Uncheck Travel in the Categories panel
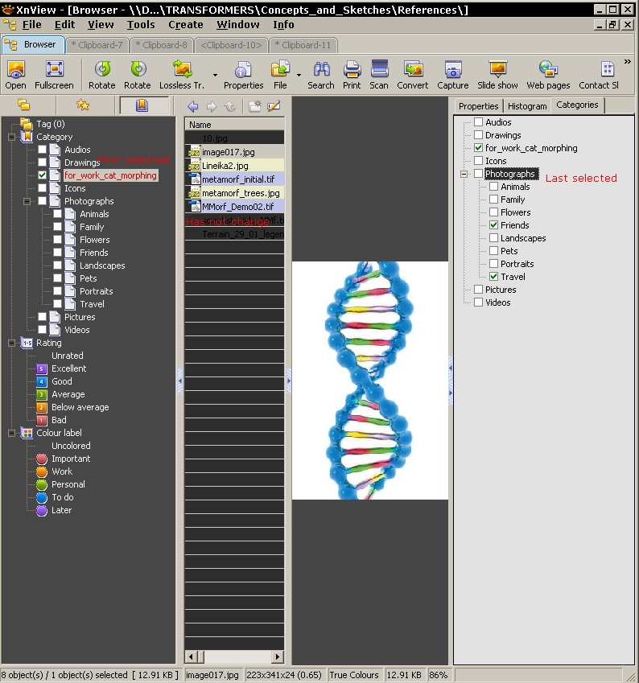Image resolution: width=639 pixels, height=683 pixels. (x=493, y=277)
